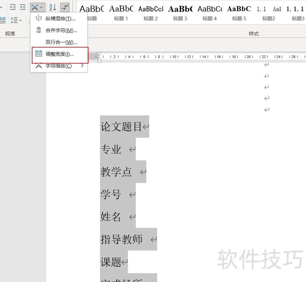This screenshot has width=306, height=282.
Task: Toggle show/hide paragraph marks button
Action: pyautogui.click(x=65, y=7)
